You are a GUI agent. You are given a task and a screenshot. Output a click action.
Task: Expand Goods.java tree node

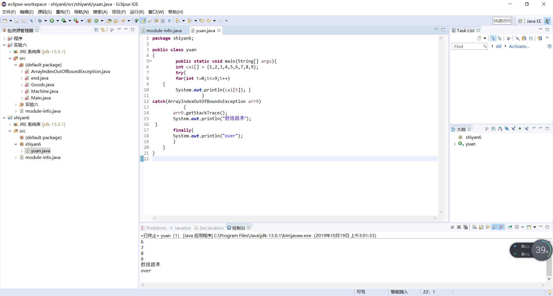(22, 85)
